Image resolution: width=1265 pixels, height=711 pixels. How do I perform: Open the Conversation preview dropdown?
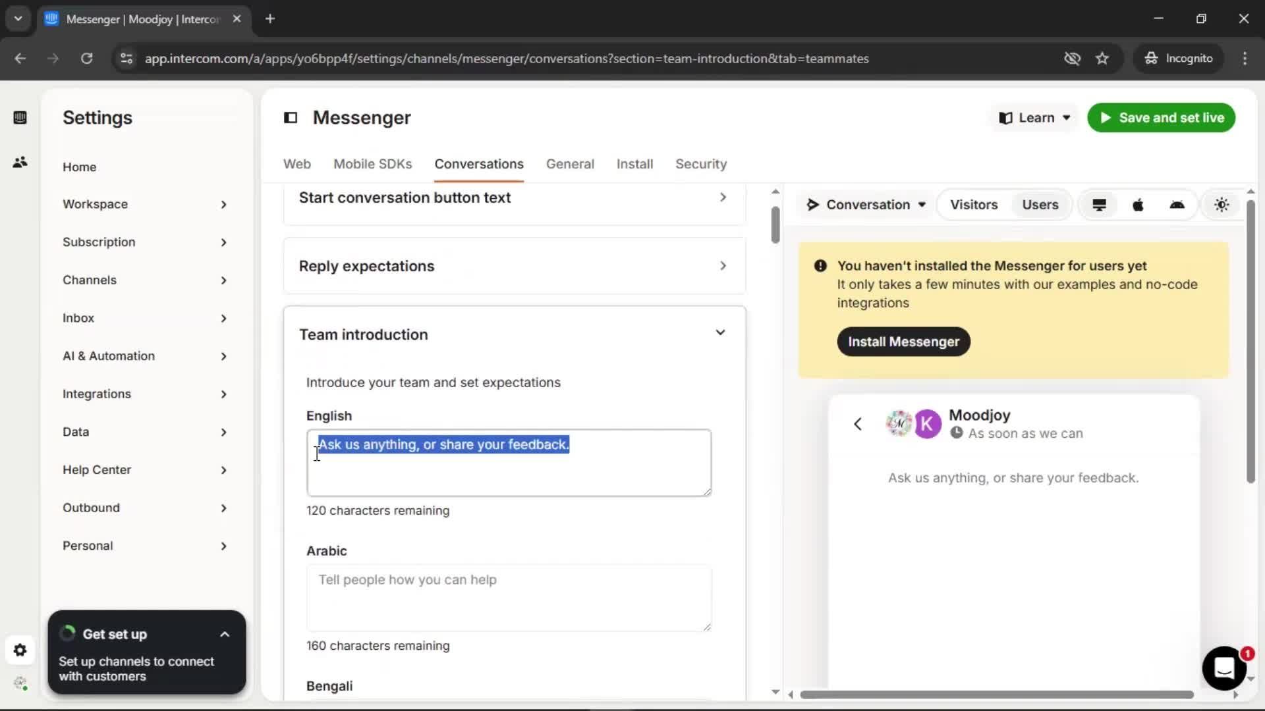(866, 205)
